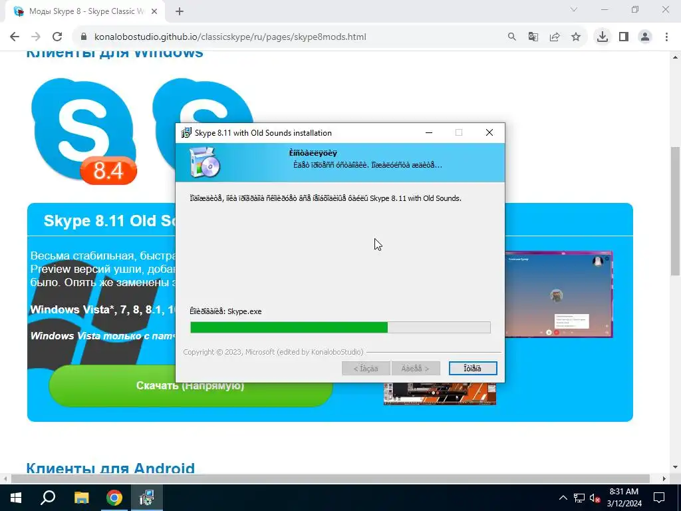
Task: Open Chrome downloads icon
Action: pyautogui.click(x=603, y=37)
